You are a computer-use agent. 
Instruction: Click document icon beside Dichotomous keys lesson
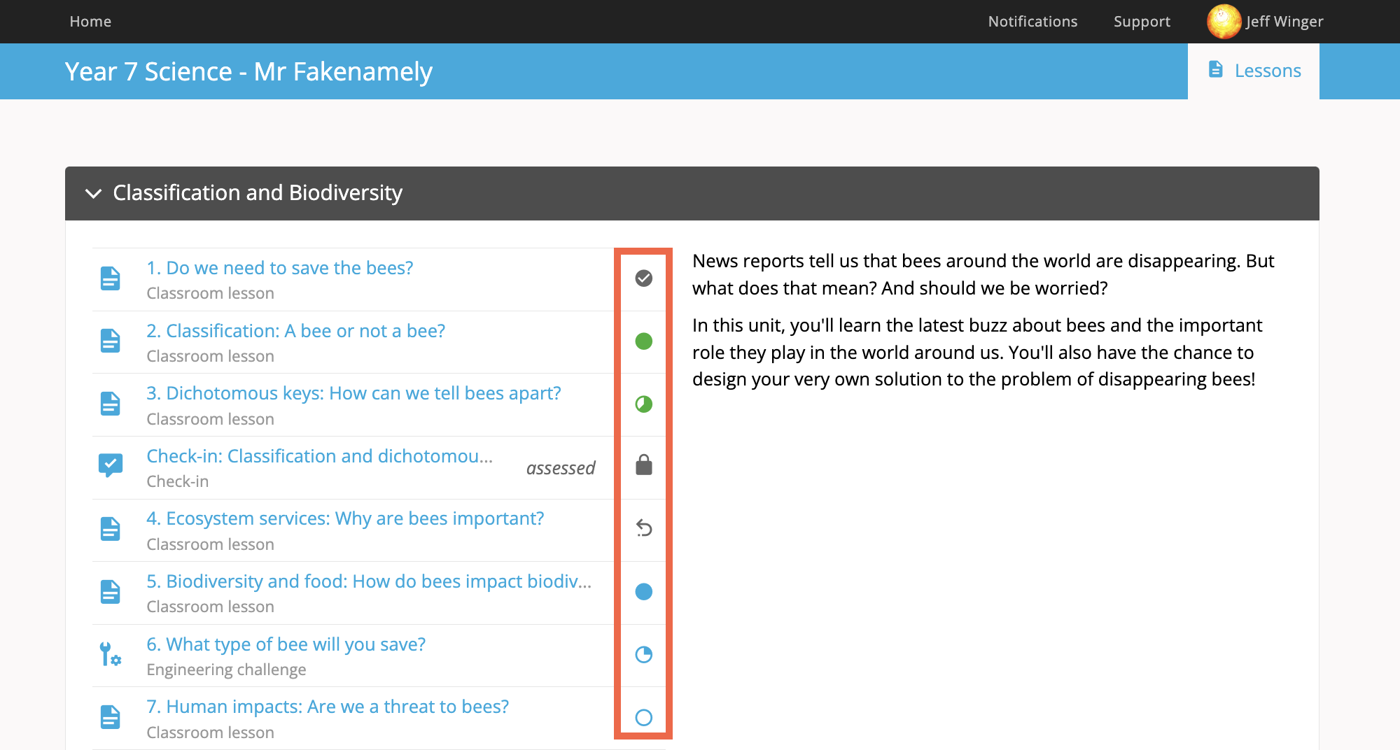pyautogui.click(x=110, y=404)
